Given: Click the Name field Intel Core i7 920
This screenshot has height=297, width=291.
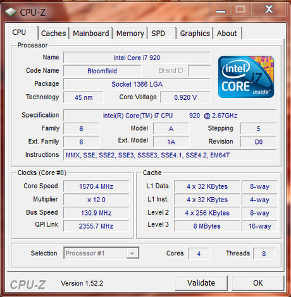Looking at the screenshot, I should [137, 58].
